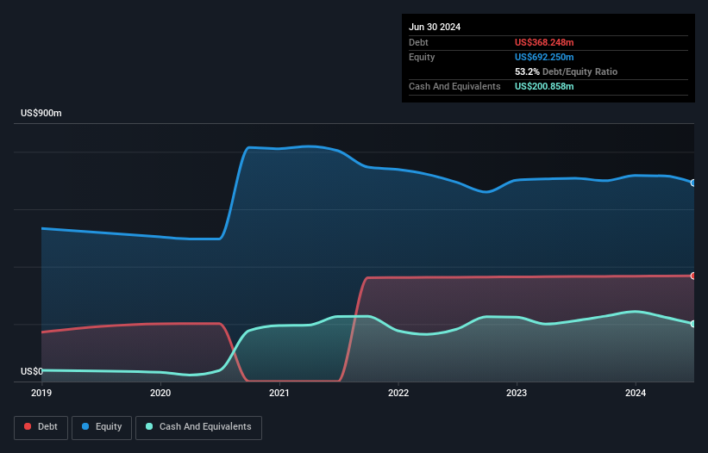Click the 2024 x-axis label
This screenshot has height=453, width=708.
tap(636, 393)
